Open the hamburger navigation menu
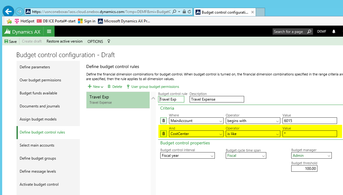 [49, 31]
